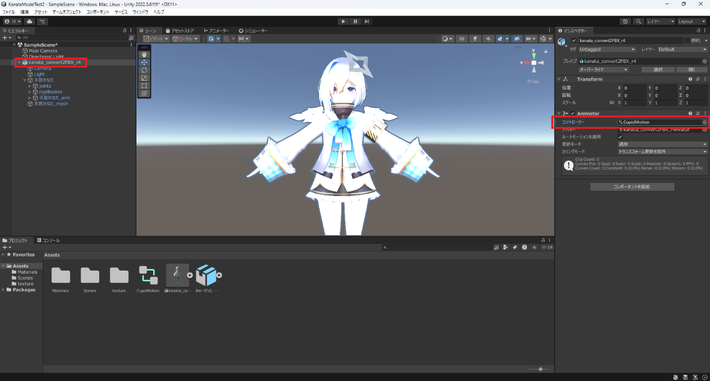Open the Materials folder thumbnail
Image resolution: width=710 pixels, height=381 pixels.
coord(60,279)
